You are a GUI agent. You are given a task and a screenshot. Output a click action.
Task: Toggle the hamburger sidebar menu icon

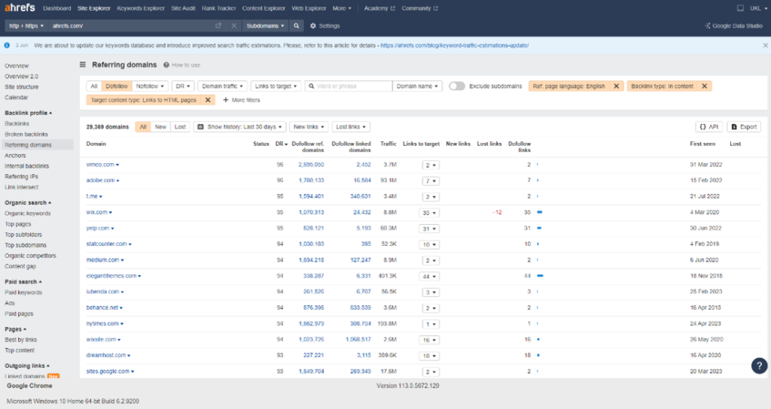pyautogui.click(x=83, y=65)
